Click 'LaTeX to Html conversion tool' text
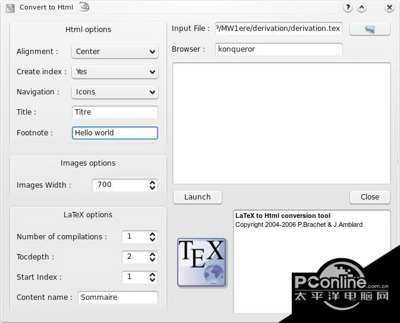 pyautogui.click(x=283, y=216)
